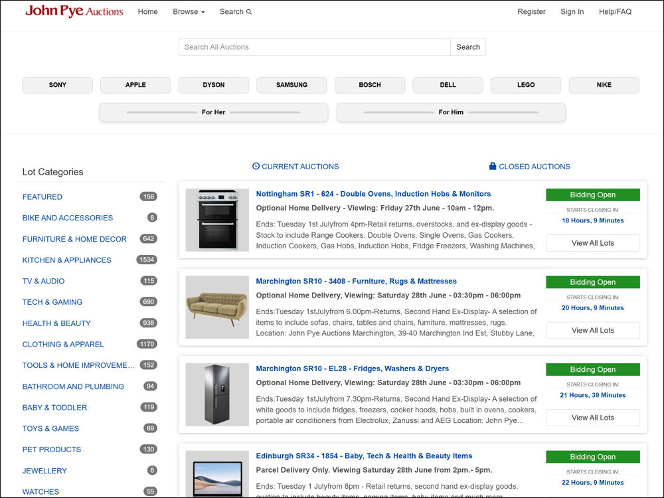Go to the Home page
The width and height of the screenshot is (664, 498).
point(147,12)
